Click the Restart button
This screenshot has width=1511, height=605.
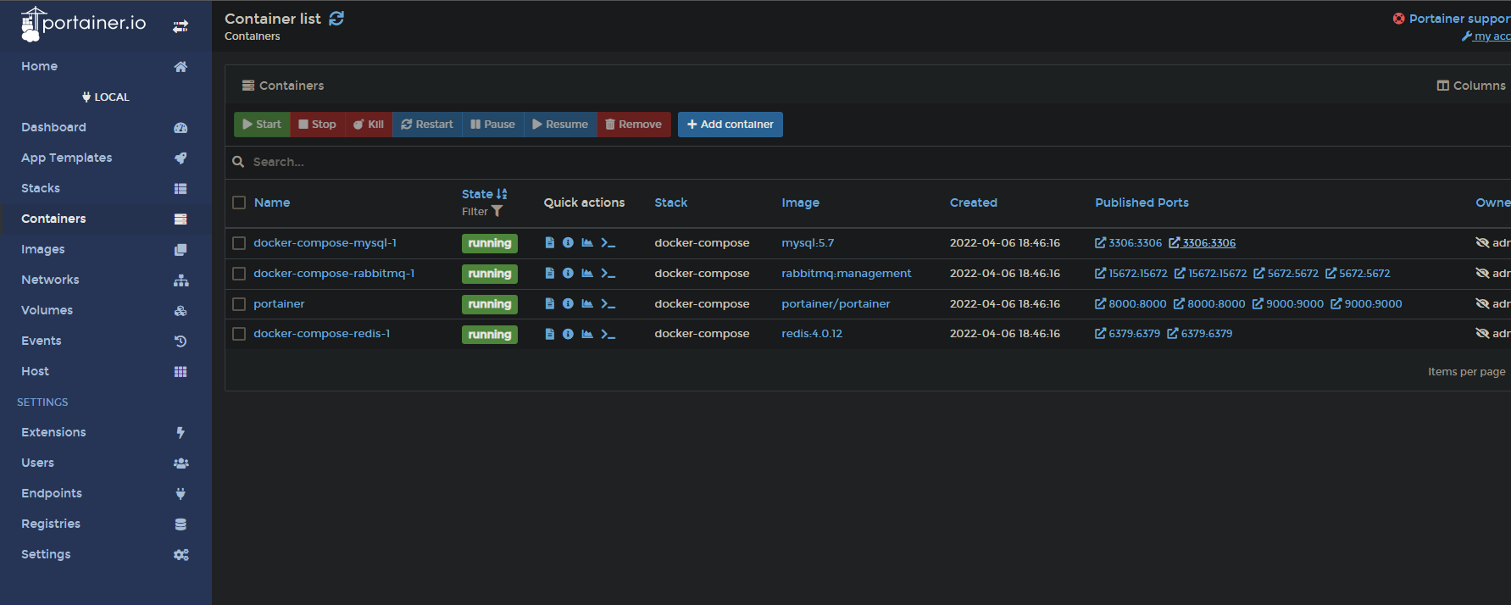[x=427, y=125]
